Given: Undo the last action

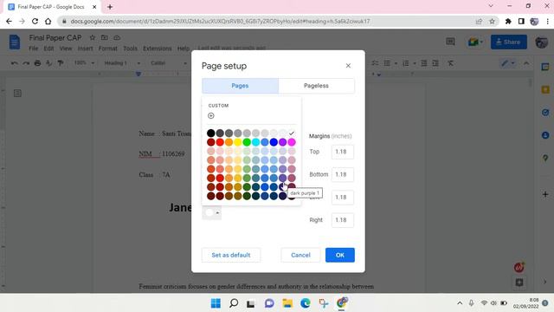Looking at the screenshot, I should [15, 63].
